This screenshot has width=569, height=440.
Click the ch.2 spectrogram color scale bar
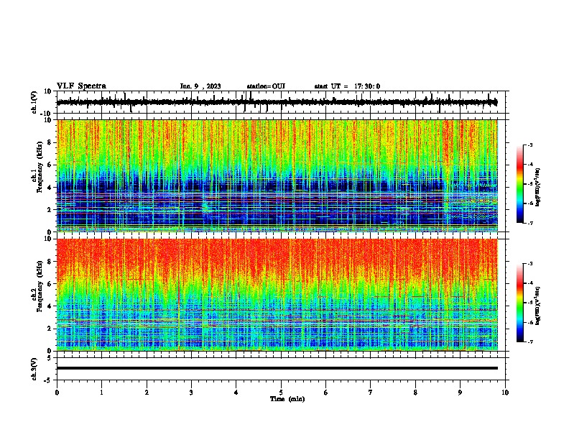click(519, 303)
